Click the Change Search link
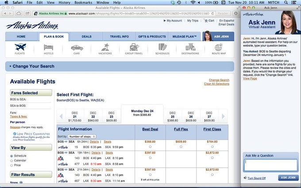 (219, 80)
